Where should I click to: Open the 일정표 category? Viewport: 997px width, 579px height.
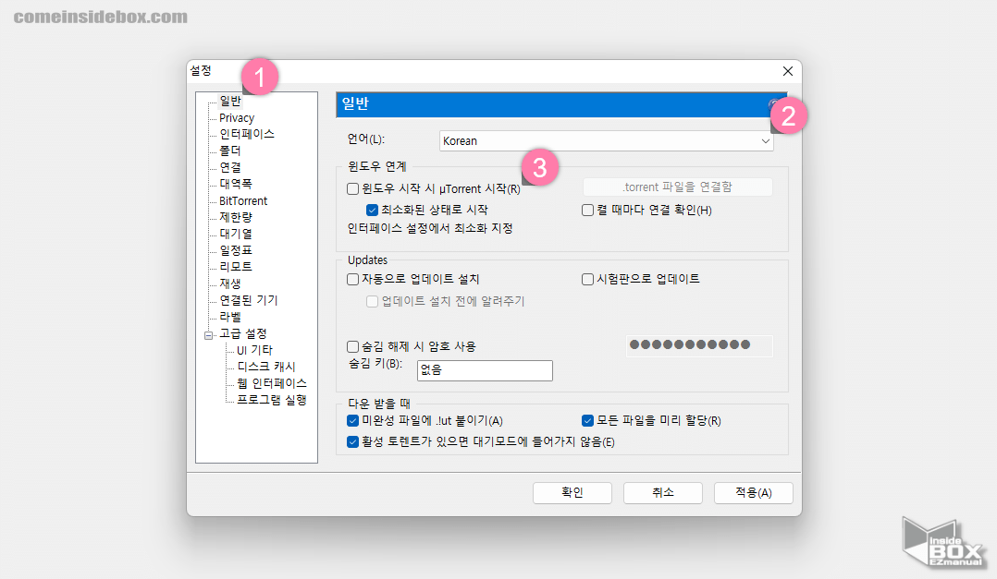point(235,250)
